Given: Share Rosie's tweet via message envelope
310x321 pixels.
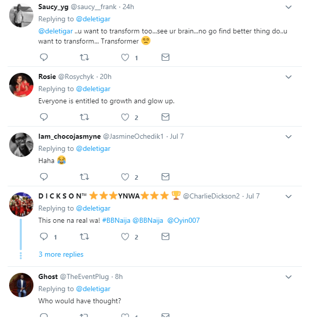Looking at the screenshot, I should 165,117.
